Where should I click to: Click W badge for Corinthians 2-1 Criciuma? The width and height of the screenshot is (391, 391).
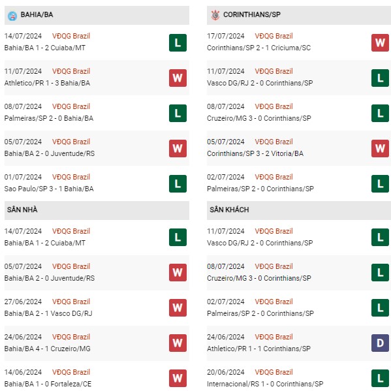(x=380, y=43)
